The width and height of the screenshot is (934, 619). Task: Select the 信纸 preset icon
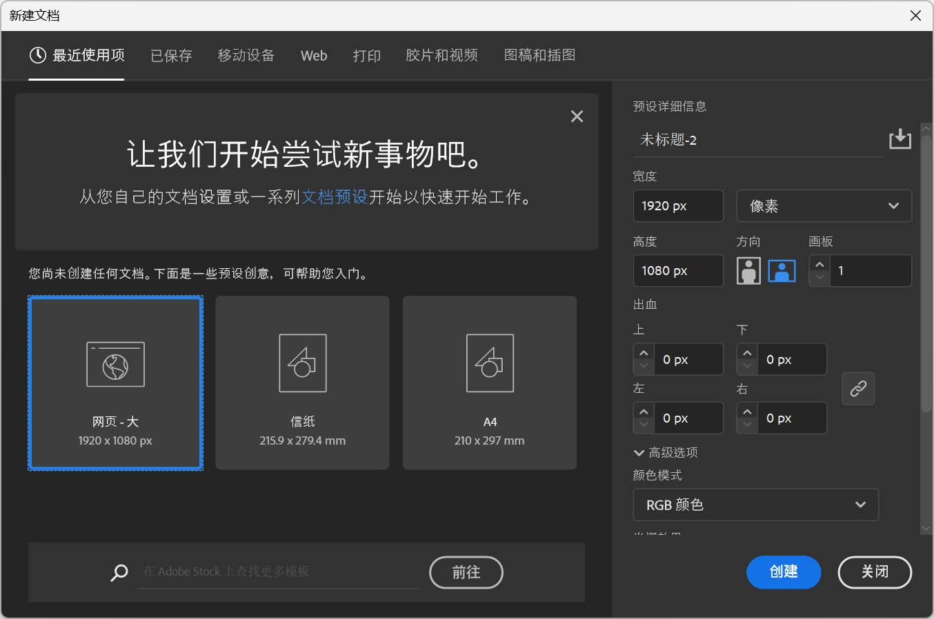click(x=302, y=363)
